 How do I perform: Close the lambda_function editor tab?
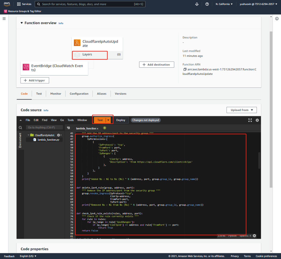pyautogui.click(x=97, y=129)
